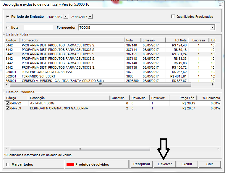Click the Pesquisar button
The width and height of the screenshot is (225, 173).
tap(142, 164)
